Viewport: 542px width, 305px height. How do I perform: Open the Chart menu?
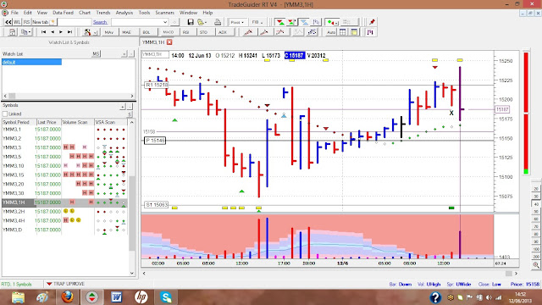coord(85,13)
